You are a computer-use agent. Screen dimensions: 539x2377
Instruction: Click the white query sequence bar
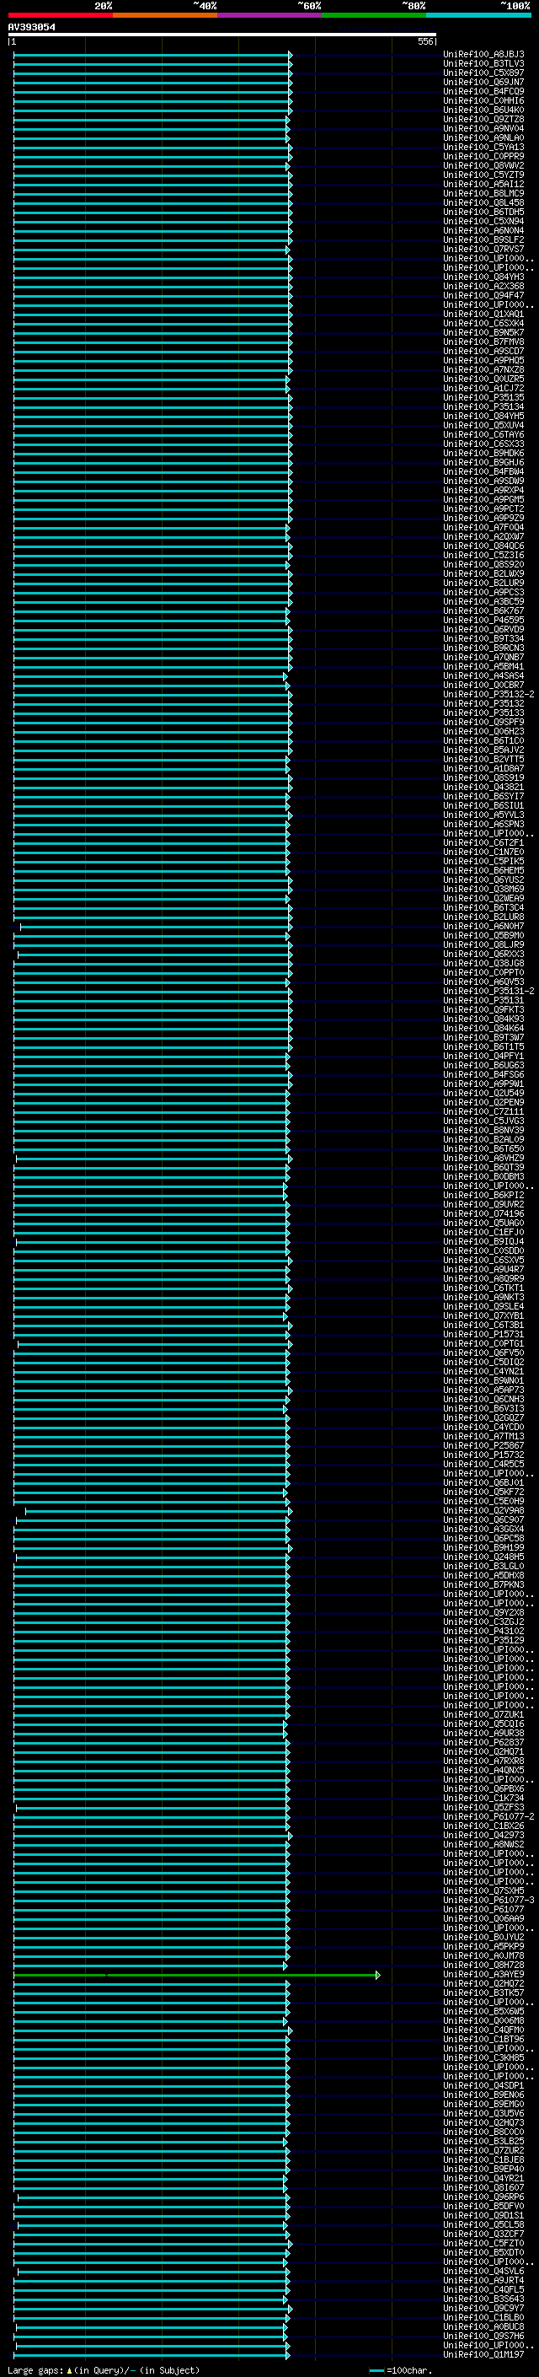[222, 34]
